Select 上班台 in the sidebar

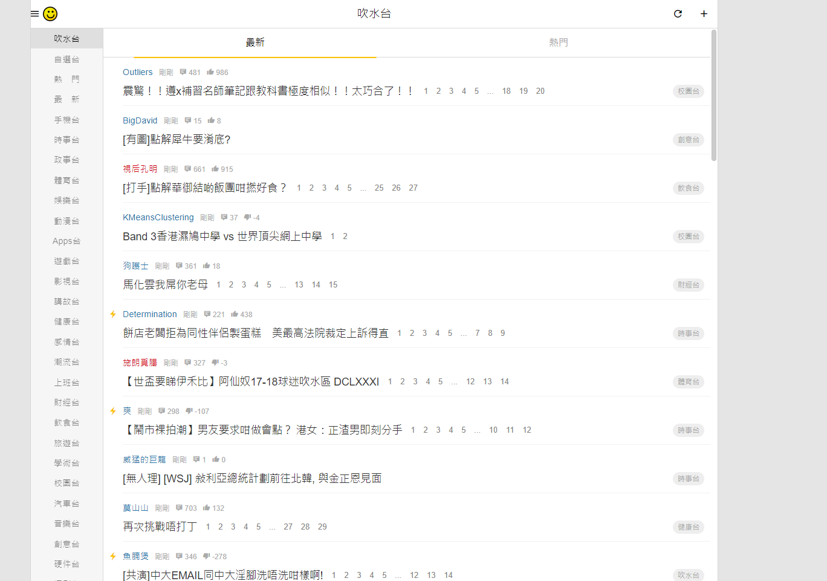(66, 382)
